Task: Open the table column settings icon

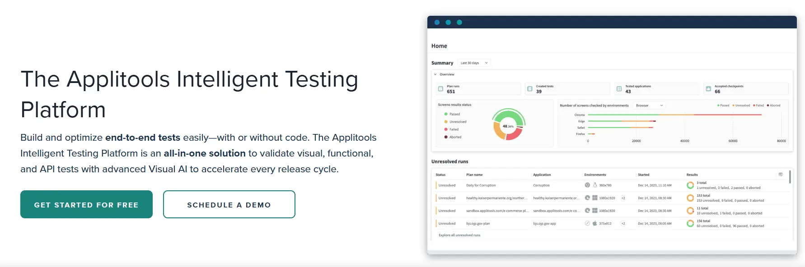Action: click(x=781, y=175)
